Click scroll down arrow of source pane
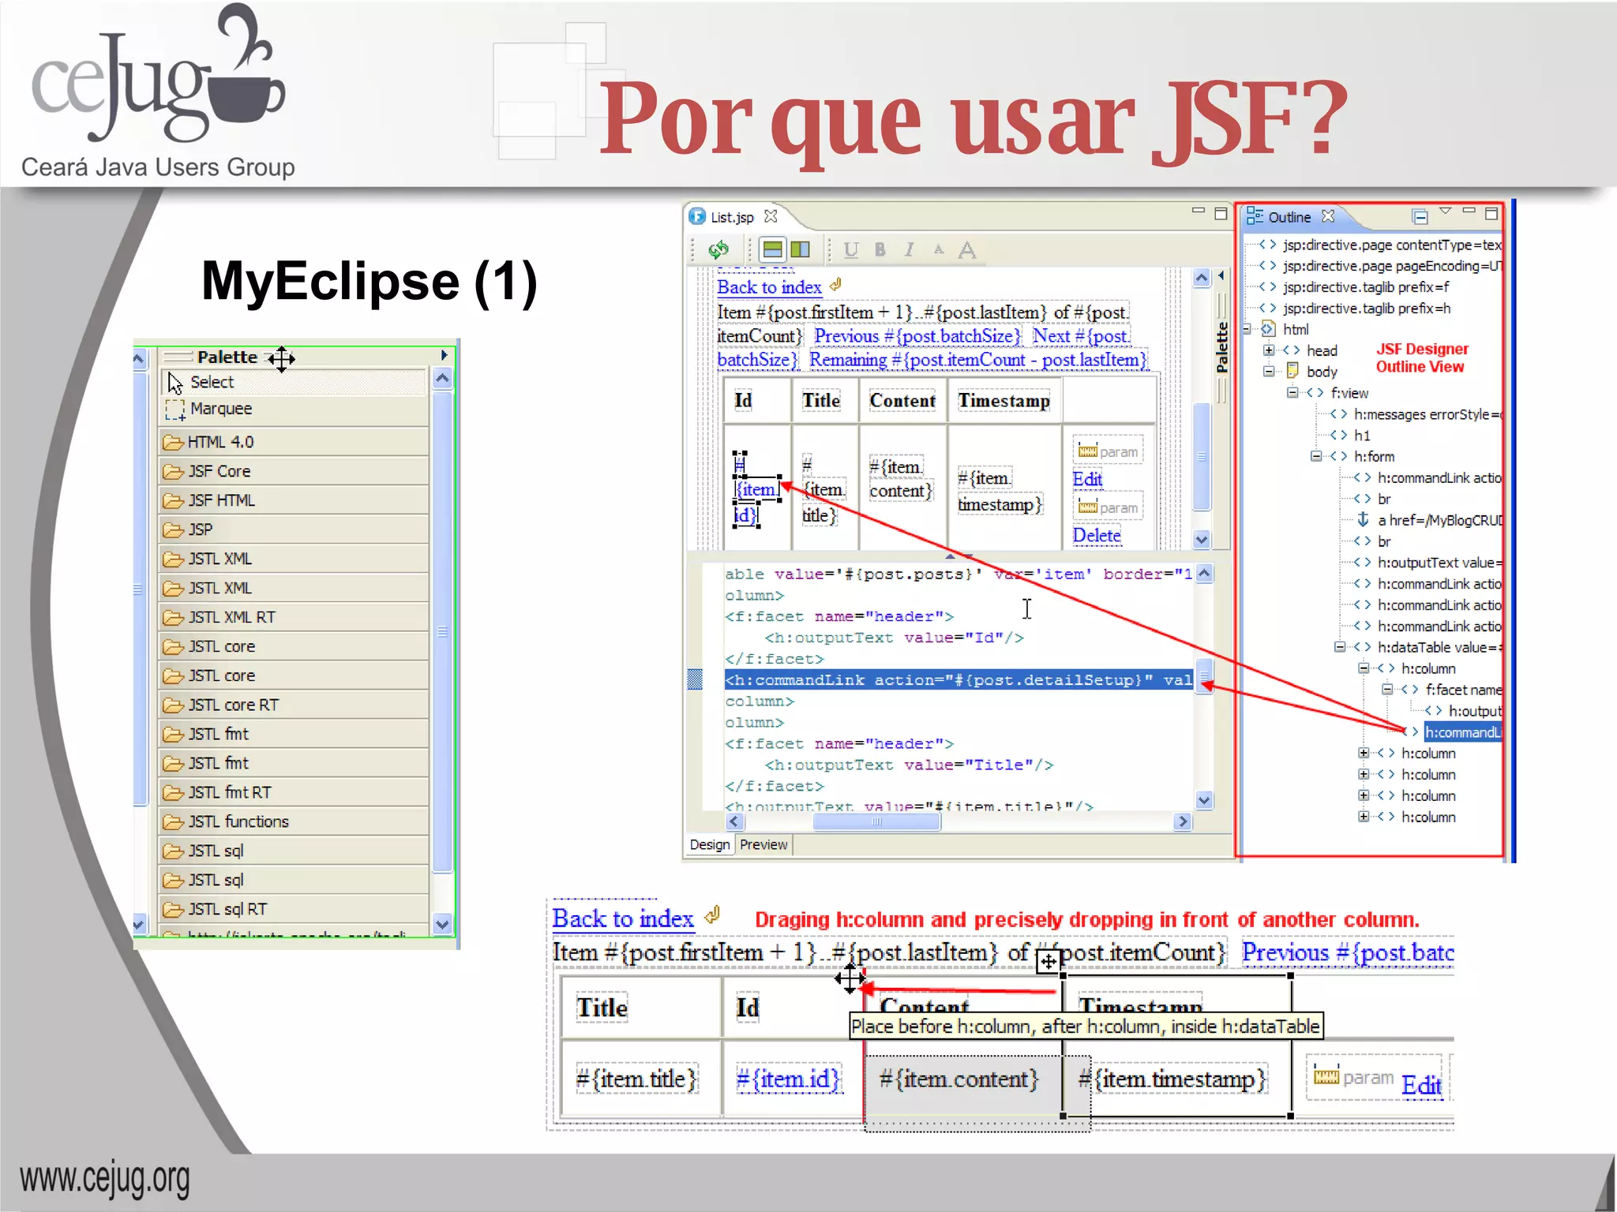 1204,800
